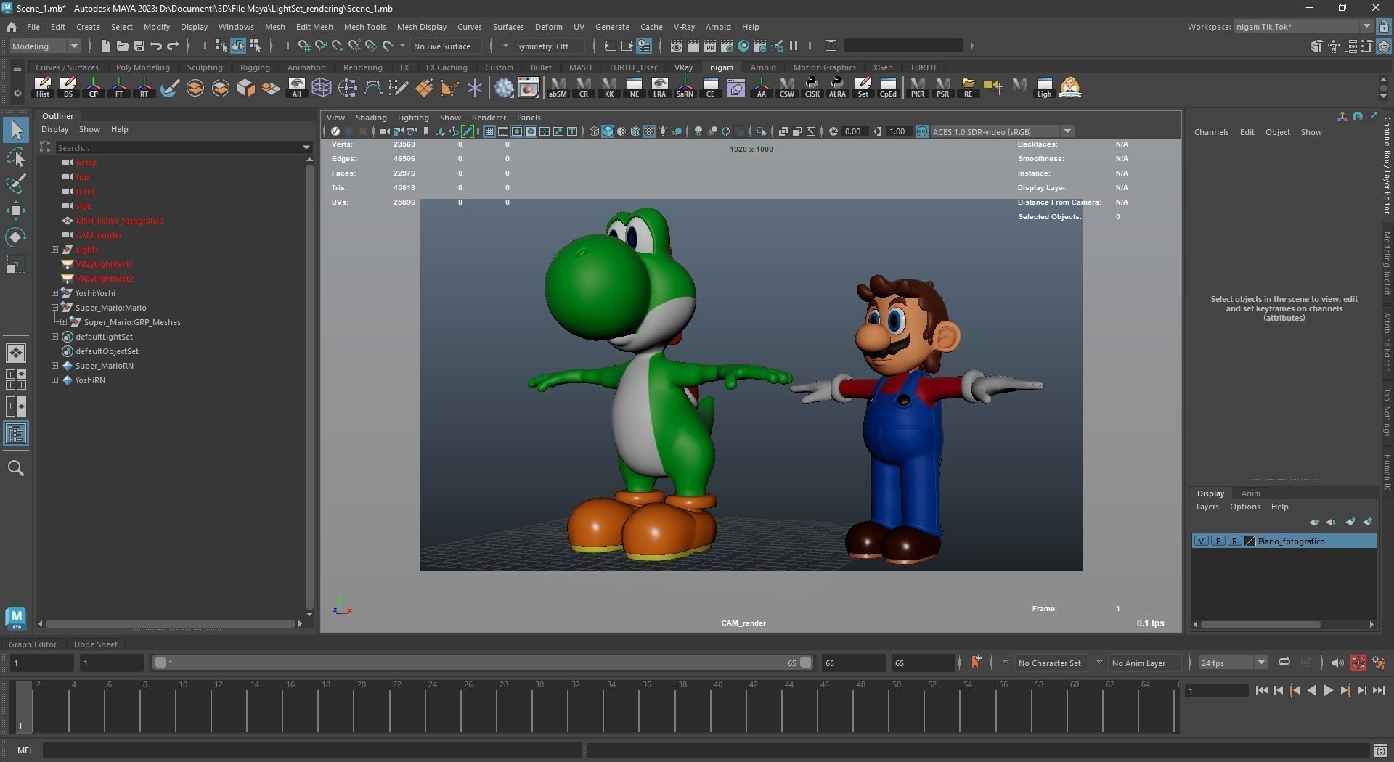Click the Symmetry: Off button
This screenshot has height=762, width=1394.
point(548,46)
